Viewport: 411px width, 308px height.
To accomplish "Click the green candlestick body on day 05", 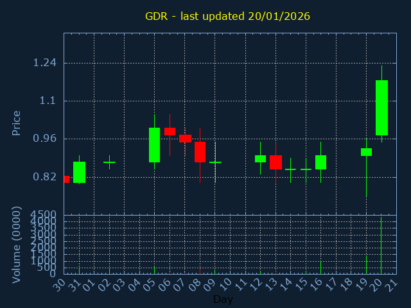I will 154,145.
